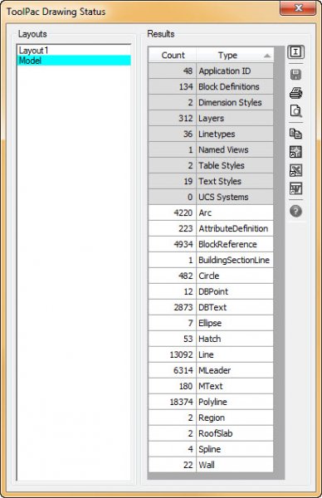Select the Line row
Image resolution: width=322 pixels, height=498 pixels.
click(211, 354)
